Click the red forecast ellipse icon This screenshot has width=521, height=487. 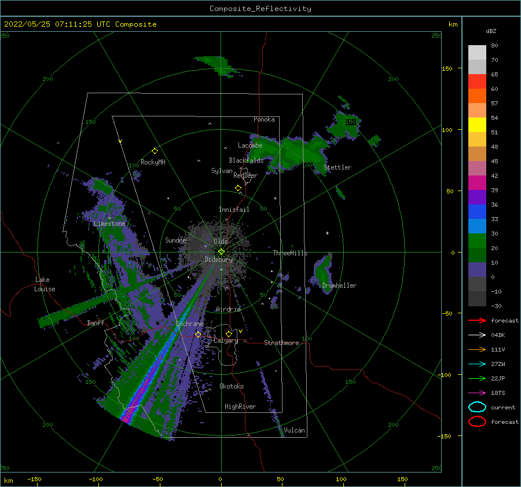[477, 422]
